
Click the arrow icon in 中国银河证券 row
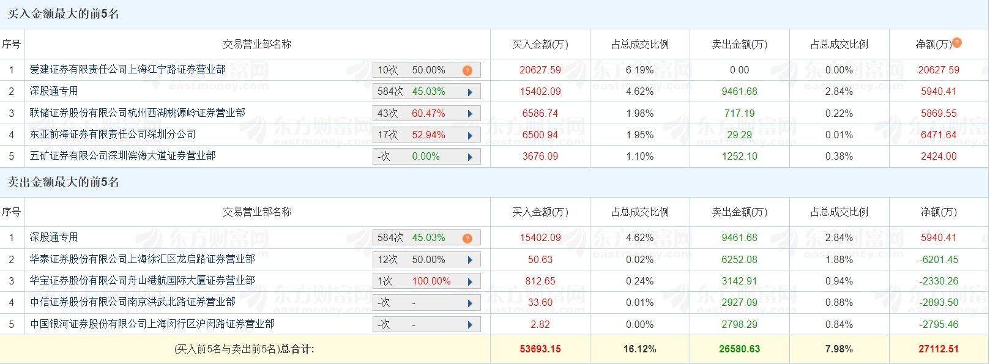pos(470,325)
